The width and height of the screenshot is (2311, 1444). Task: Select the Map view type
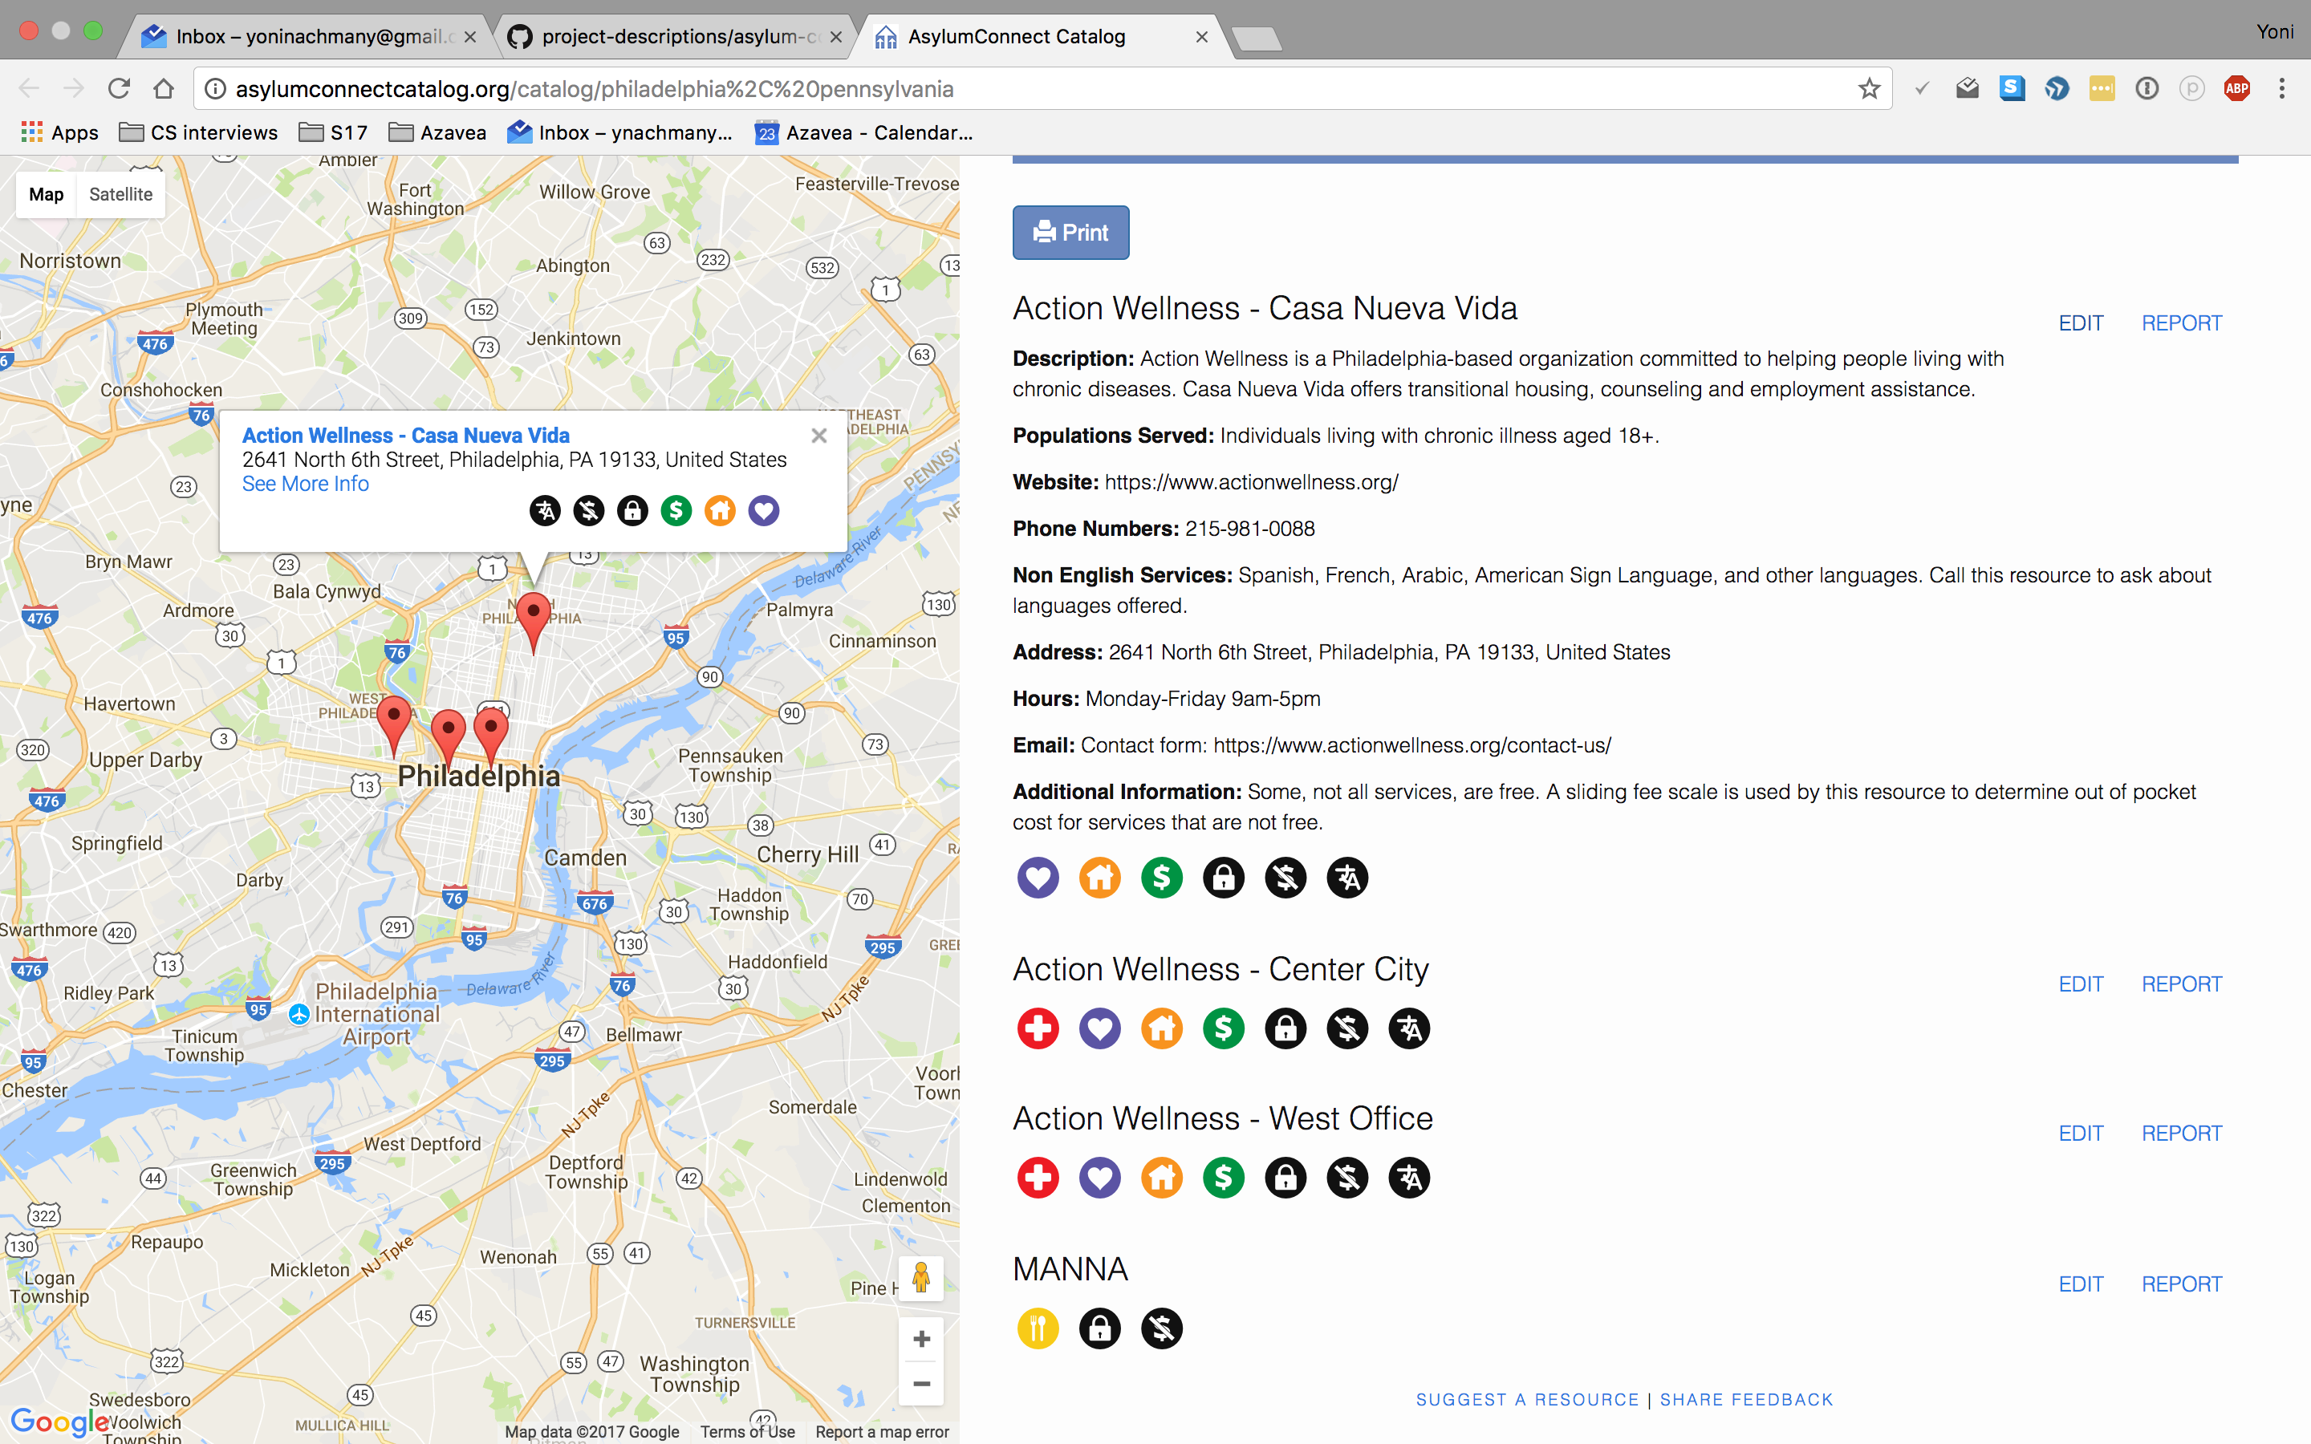[x=46, y=194]
